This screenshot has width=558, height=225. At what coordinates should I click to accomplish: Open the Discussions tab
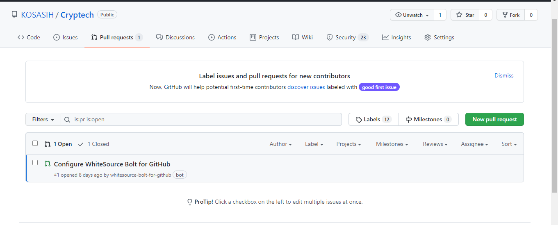175,37
